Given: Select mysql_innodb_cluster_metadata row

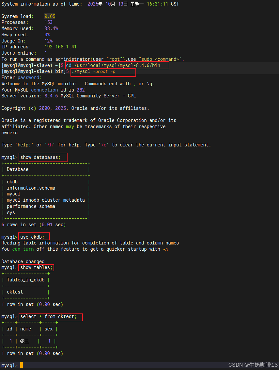Looking at the screenshot, I should (46, 200).
